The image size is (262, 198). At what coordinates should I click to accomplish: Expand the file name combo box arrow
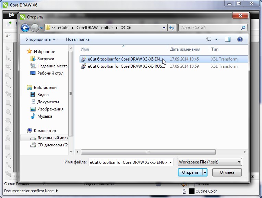click(x=170, y=162)
